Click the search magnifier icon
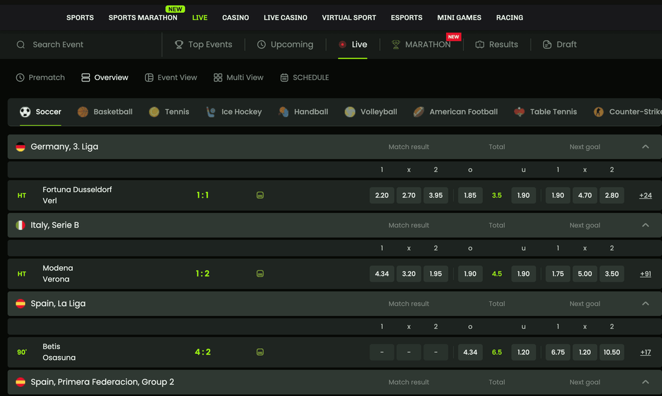Viewport: 662px width, 396px height. click(x=21, y=45)
